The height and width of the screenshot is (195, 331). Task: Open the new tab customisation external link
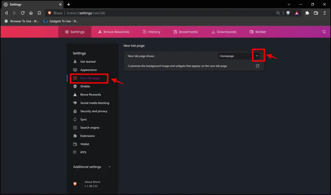pyautogui.click(x=257, y=66)
